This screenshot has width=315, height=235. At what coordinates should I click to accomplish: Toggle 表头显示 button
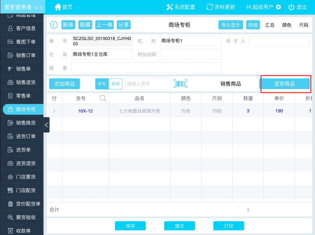click(x=231, y=25)
